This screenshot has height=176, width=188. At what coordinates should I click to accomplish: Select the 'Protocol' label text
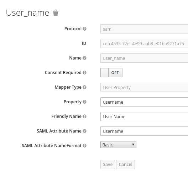point(73,29)
